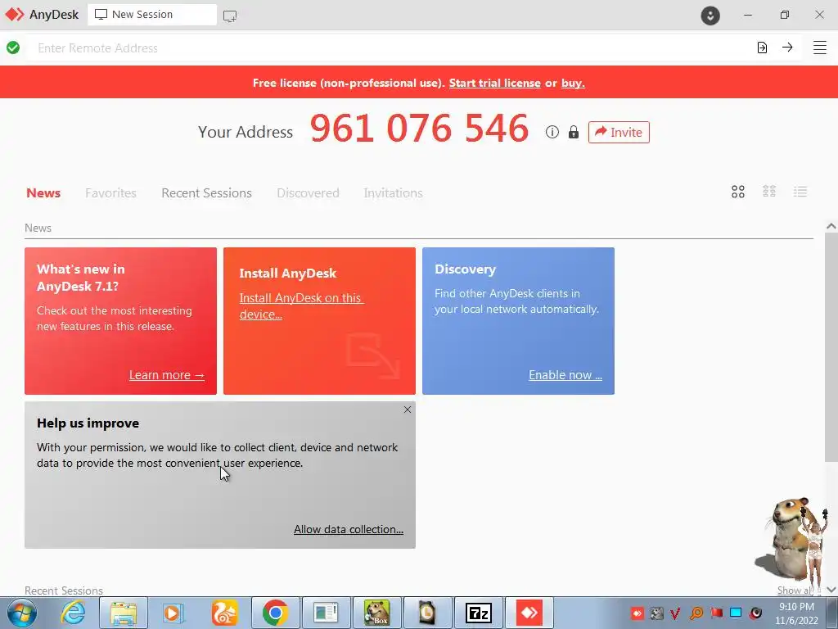
Task: Click the AnyDesk logo in title bar
Action: point(15,15)
